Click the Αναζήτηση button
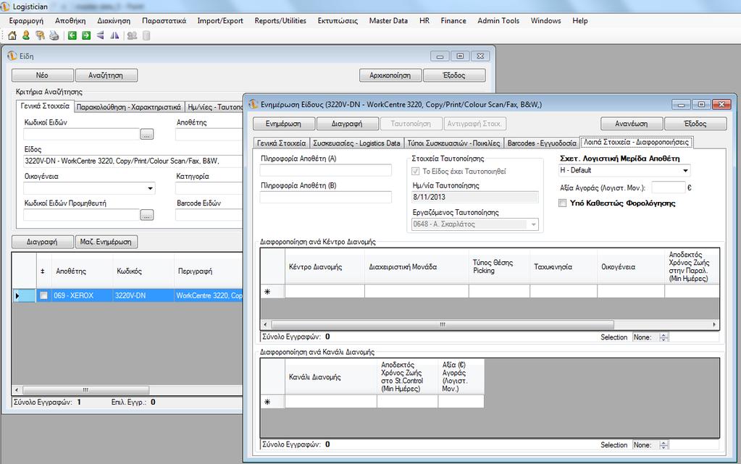Image resolution: width=741 pixels, height=464 pixels. [x=106, y=75]
